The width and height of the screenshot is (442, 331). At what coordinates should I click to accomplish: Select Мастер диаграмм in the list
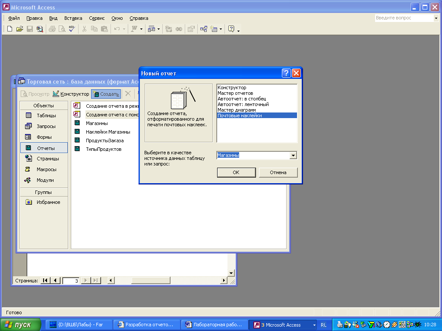point(257,110)
